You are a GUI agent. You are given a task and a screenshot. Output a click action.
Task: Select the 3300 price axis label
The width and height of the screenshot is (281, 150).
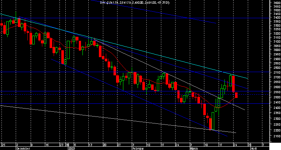[x=277, y=25]
